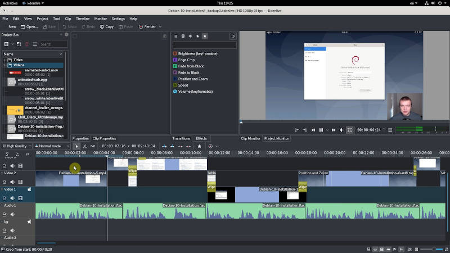This screenshot has width=450, height=253.
Task: Expand the Titles folder in Project Bin
Action: 4,60
